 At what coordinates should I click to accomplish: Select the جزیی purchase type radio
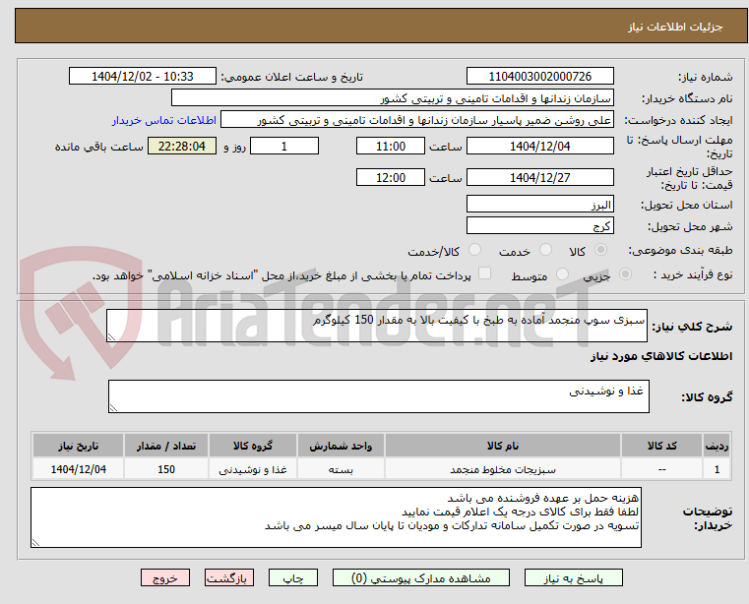click(x=625, y=274)
